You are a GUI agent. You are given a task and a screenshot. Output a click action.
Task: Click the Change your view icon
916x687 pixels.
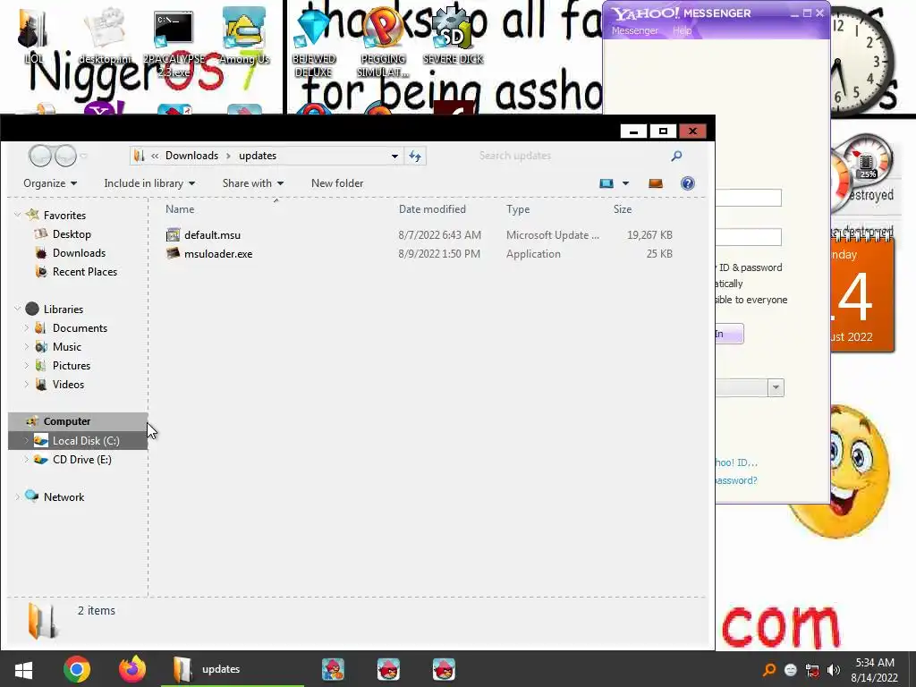[606, 183]
